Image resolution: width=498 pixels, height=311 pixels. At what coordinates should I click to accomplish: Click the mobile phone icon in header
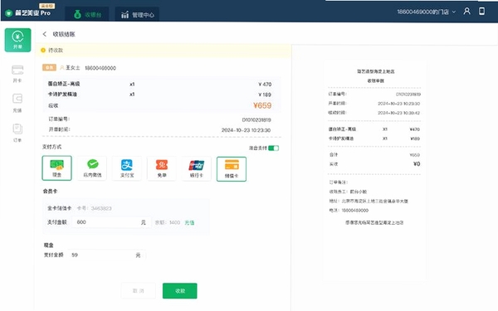pyautogui.click(x=481, y=11)
